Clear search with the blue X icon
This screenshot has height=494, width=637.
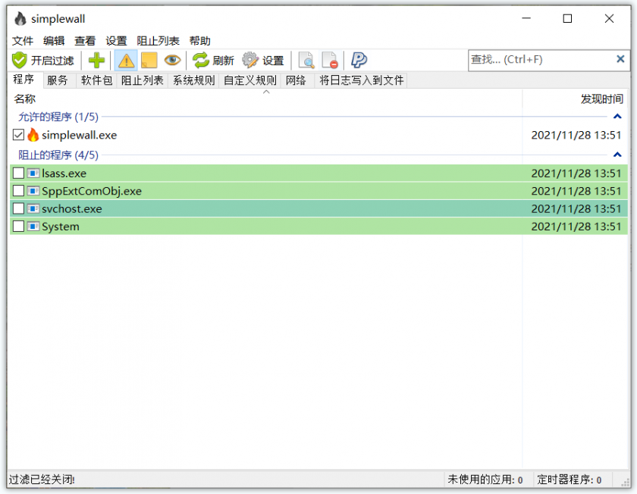click(x=620, y=59)
